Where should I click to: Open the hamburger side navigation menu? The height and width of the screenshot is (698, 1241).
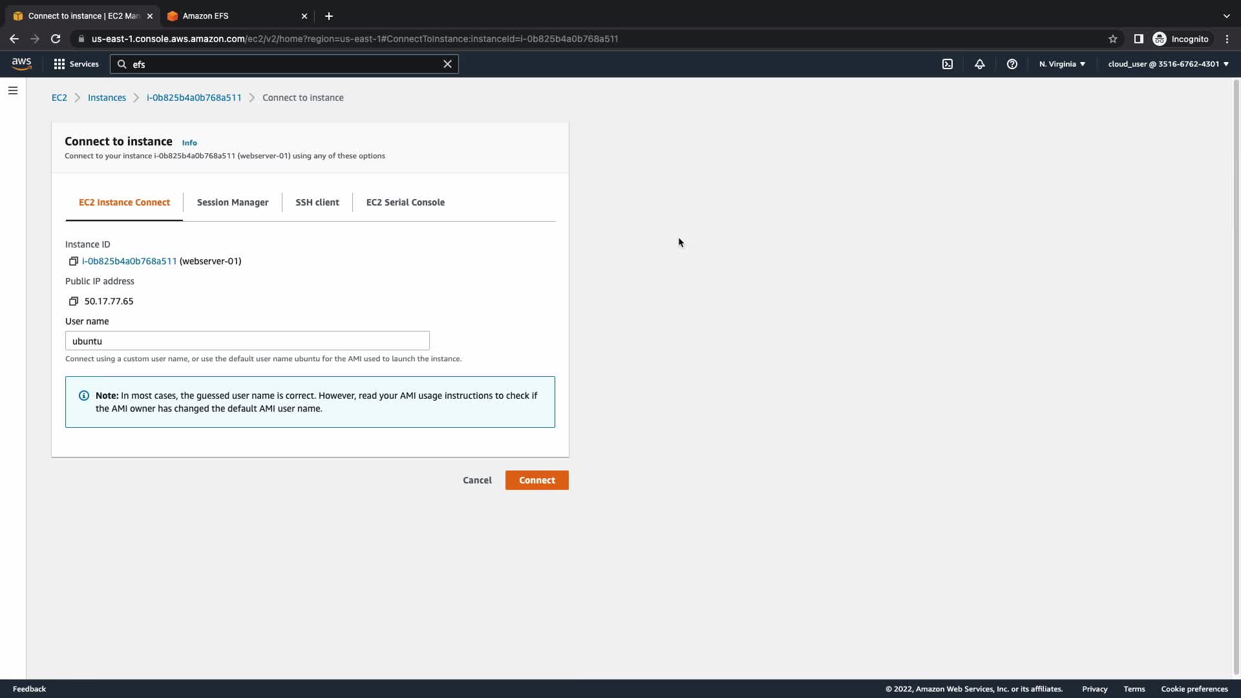(13, 90)
